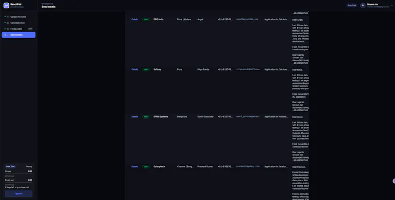The height and width of the screenshot is (200, 395).
Task: Click the Emails sent usage progress bar
Action: [x=19, y=183]
